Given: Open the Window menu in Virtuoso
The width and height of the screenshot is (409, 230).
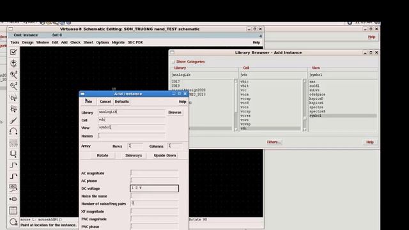Looking at the screenshot, I should [x=43, y=42].
